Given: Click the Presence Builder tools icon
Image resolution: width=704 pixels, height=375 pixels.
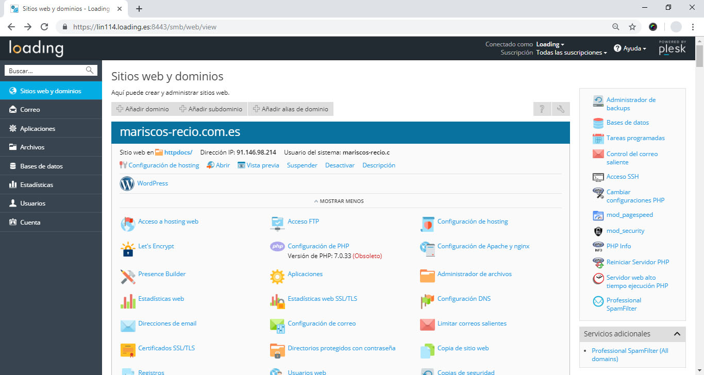Looking at the screenshot, I should point(127,277).
